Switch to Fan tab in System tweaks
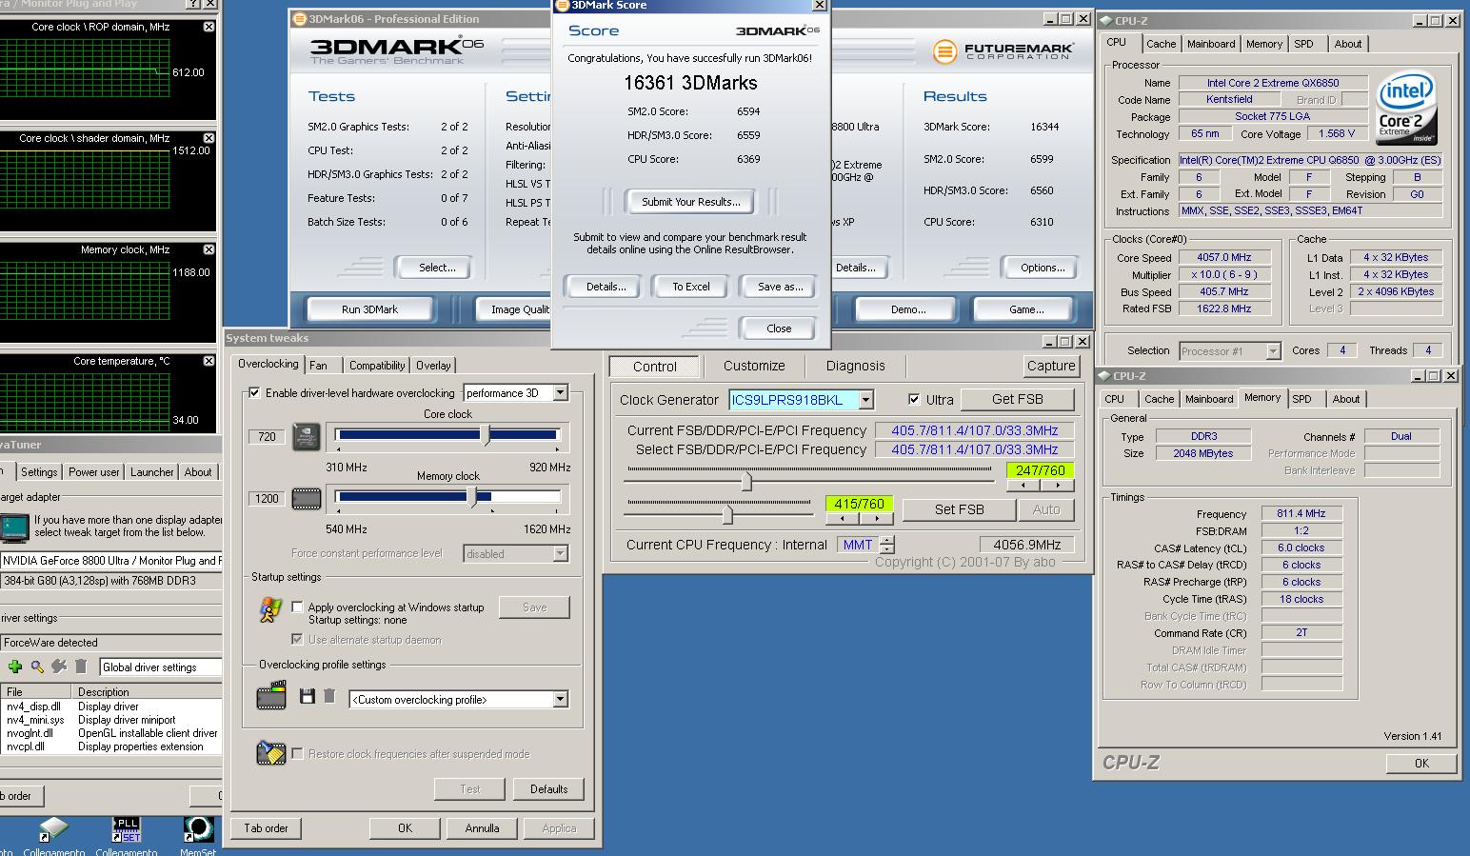 pyautogui.click(x=318, y=366)
